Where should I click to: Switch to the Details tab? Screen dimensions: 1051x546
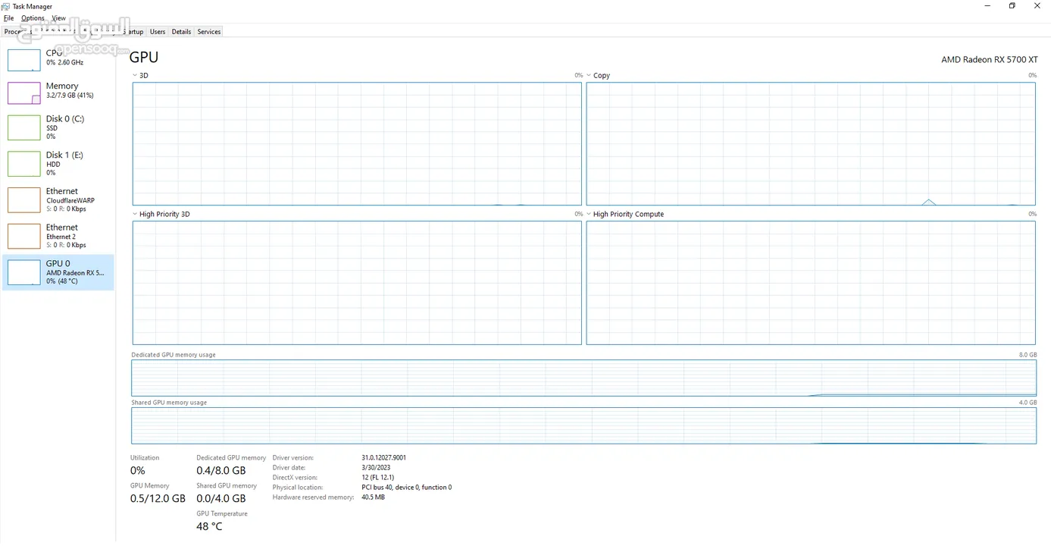coord(181,32)
